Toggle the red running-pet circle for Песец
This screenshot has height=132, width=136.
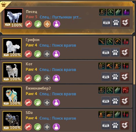point(28,24)
